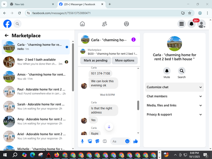This screenshot has height=159, width=212.
Task: Click the site information icon in address bar
Action: tap(28, 13)
